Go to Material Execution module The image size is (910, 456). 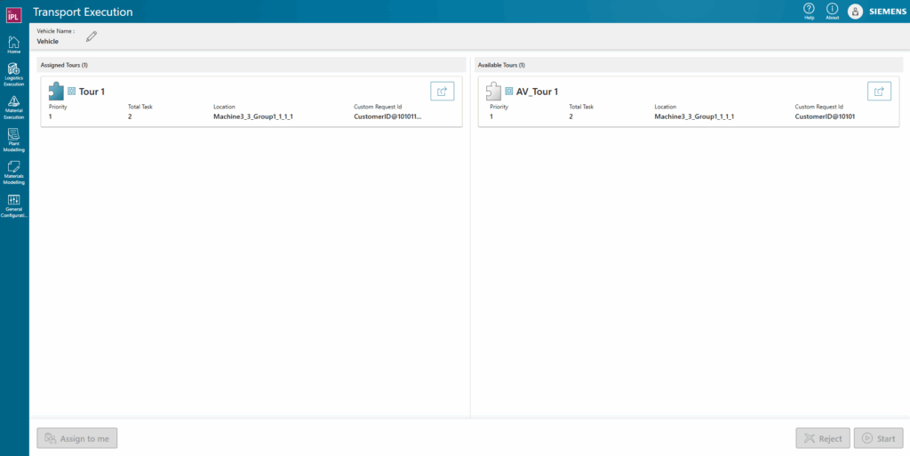tap(14, 107)
